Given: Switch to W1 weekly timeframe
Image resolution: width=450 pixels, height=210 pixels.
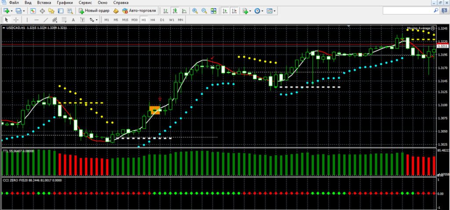Looking at the screenshot, I should coord(171,20).
